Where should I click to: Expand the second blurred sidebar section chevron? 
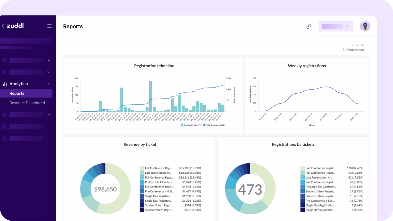[x=49, y=72]
